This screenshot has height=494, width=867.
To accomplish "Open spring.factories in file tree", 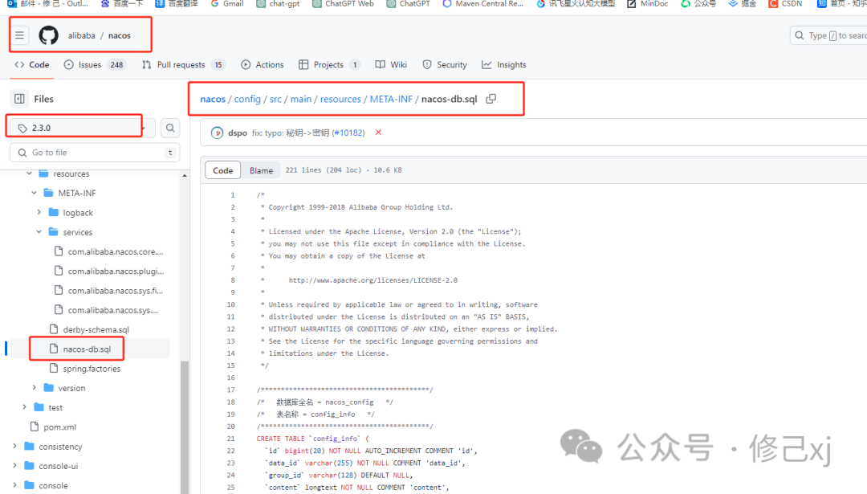I will [92, 369].
